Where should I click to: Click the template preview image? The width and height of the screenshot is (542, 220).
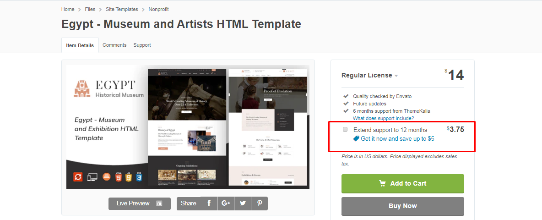pos(188,127)
